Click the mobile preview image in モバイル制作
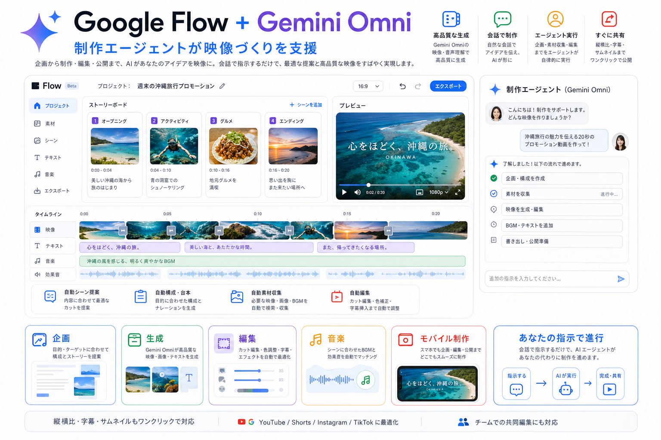 click(x=437, y=383)
